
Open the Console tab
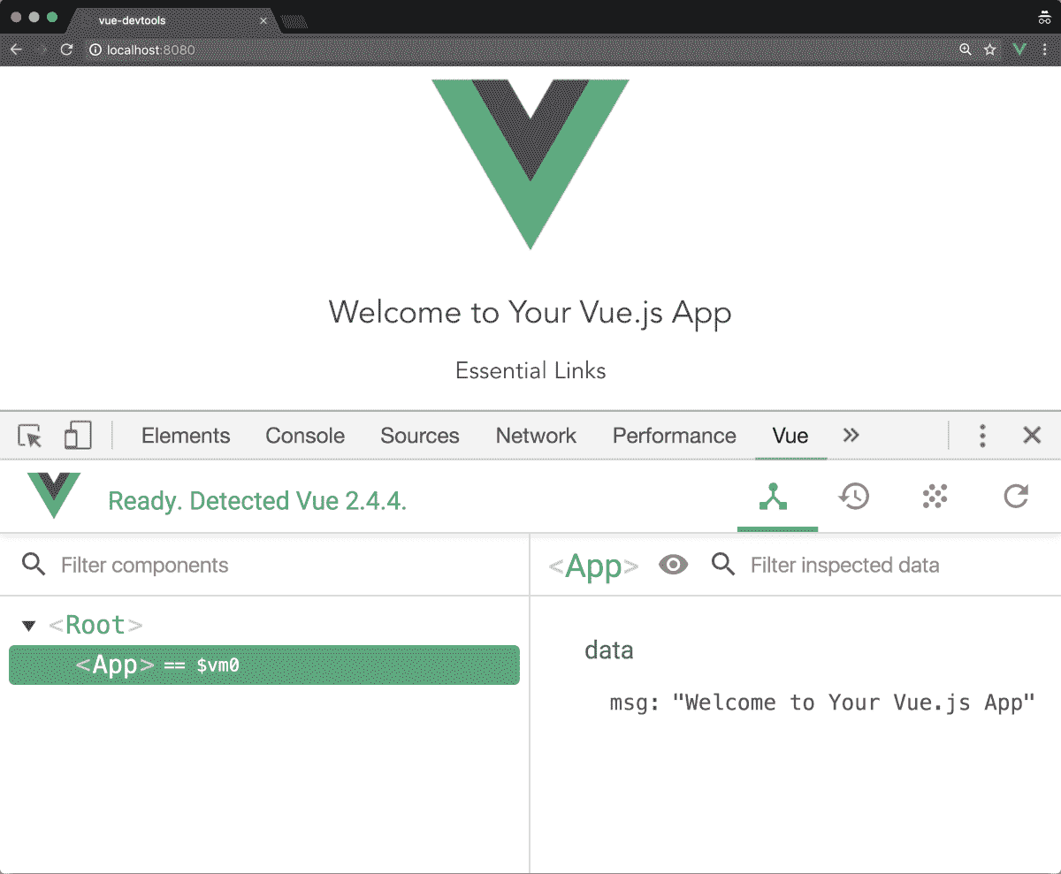305,436
